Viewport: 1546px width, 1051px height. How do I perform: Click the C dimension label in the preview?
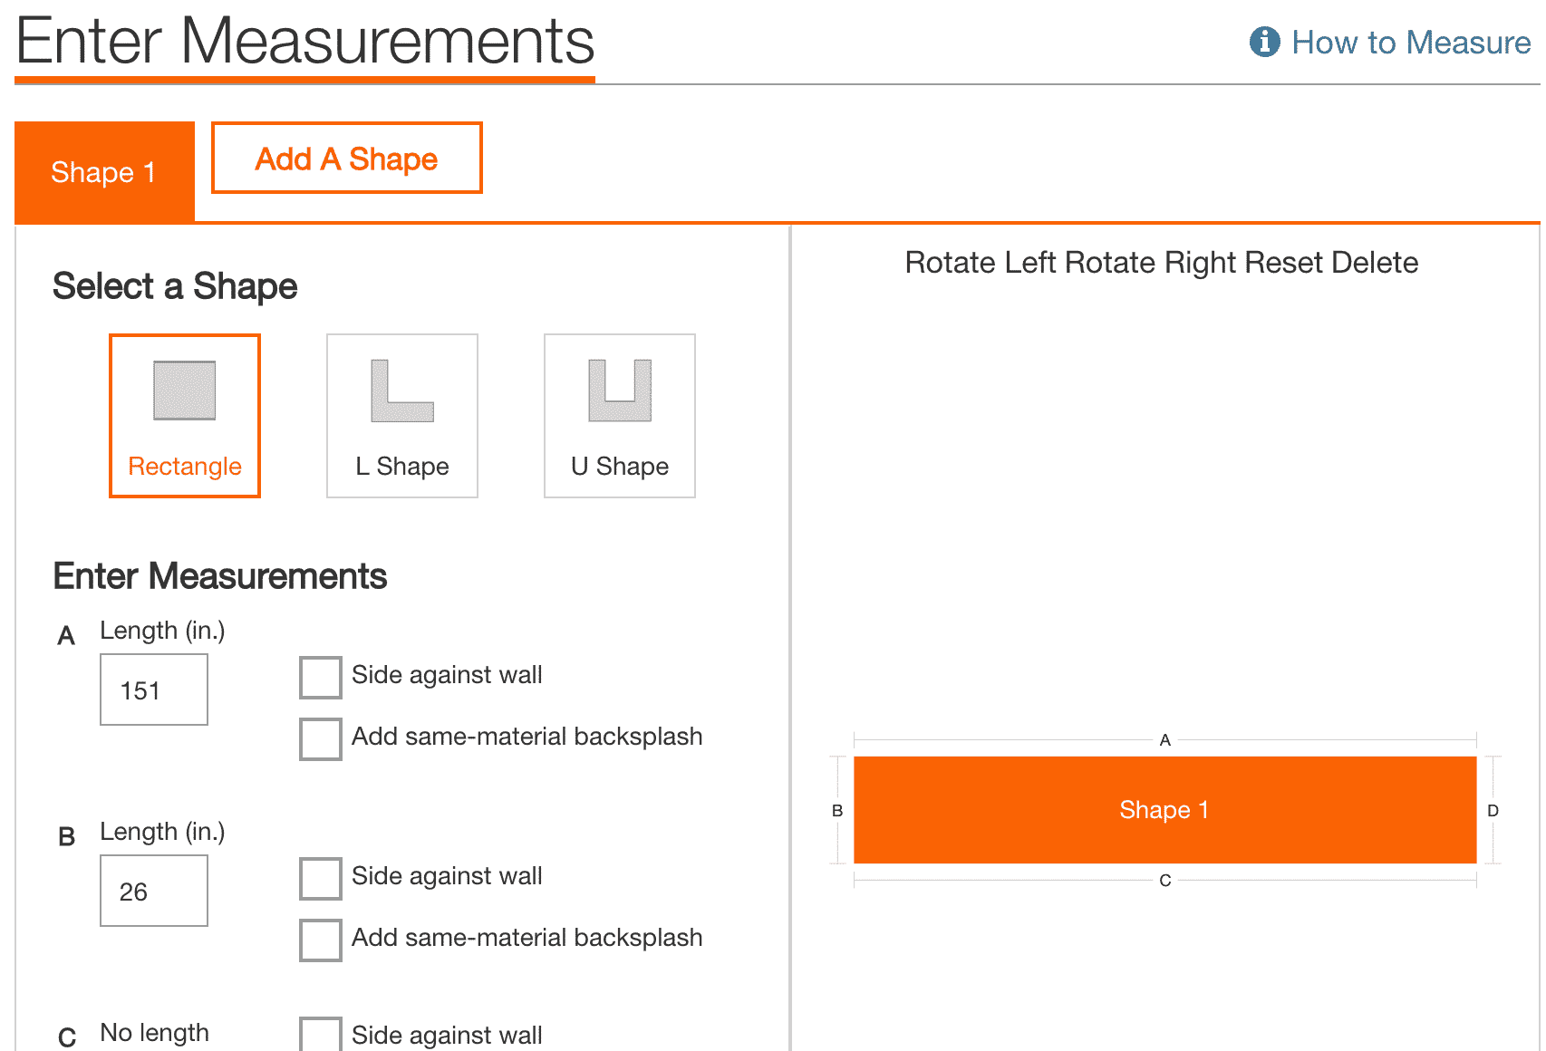tap(1165, 881)
